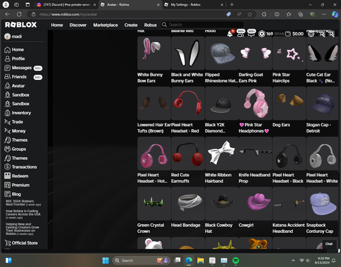
Task: Select the White Ribbon Hairband thumbnail
Action: [x=222, y=154]
